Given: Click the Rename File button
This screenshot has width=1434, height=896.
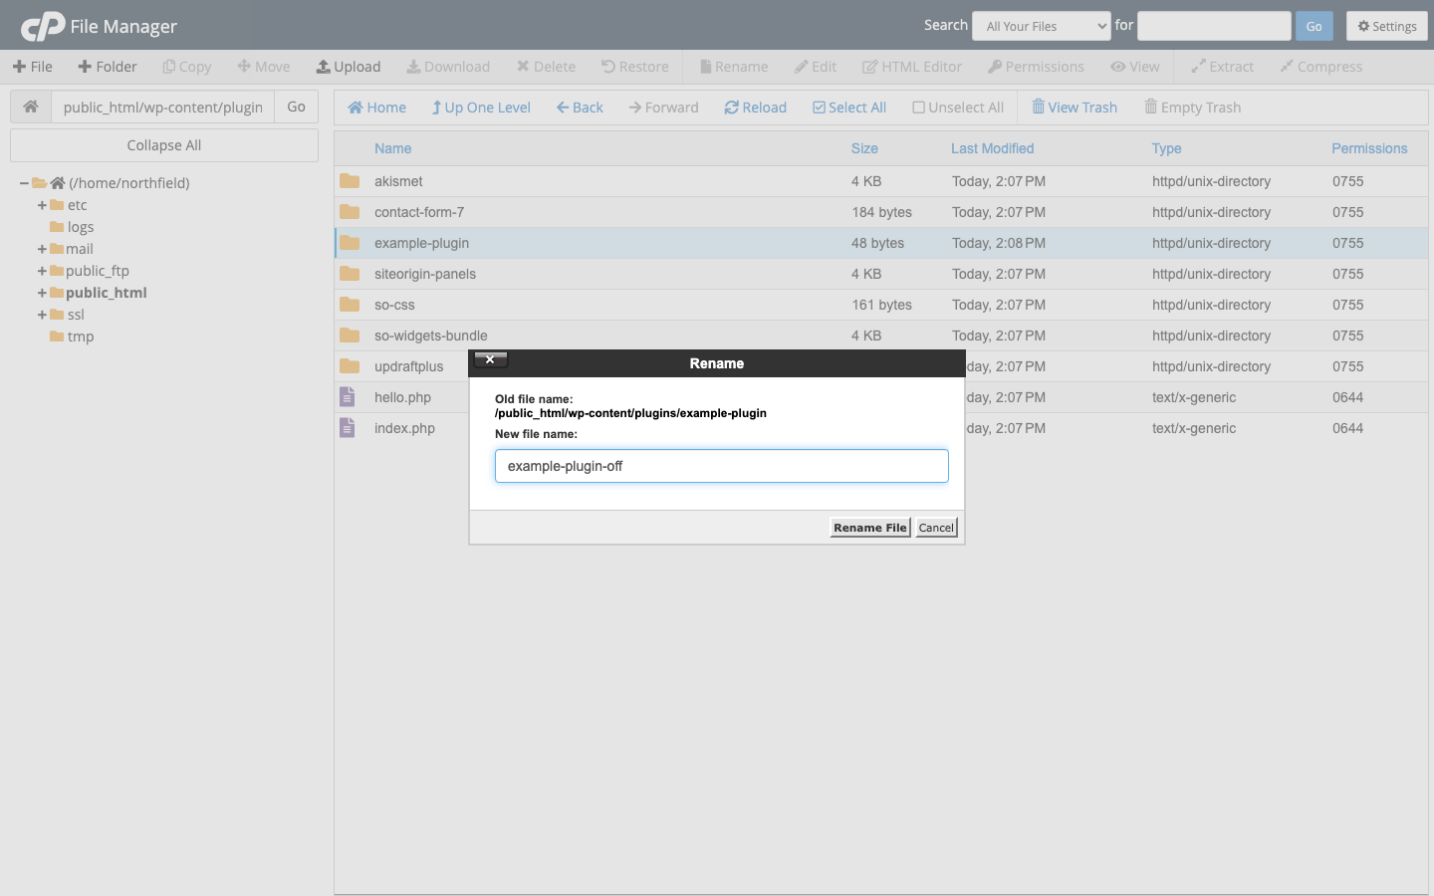Looking at the screenshot, I should pyautogui.click(x=870, y=528).
